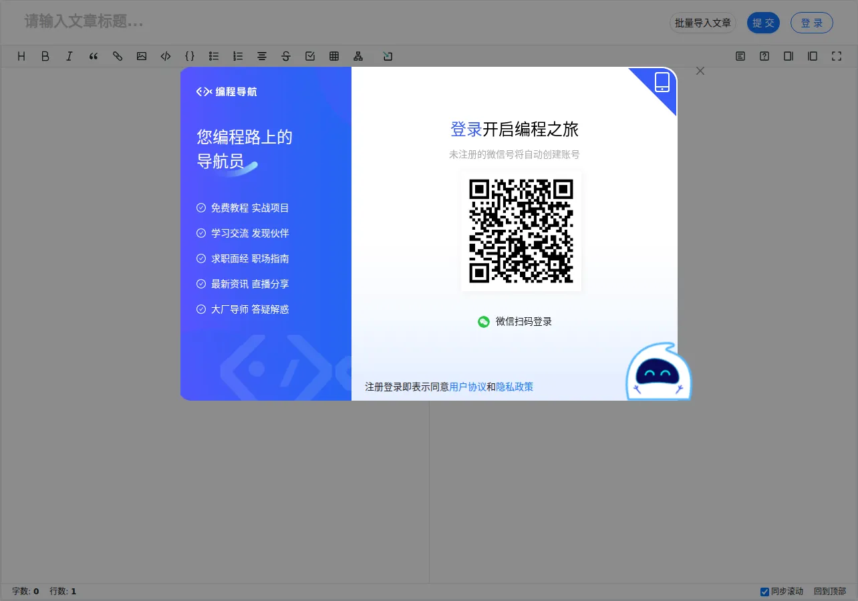Viewport: 858px width, 601px height.
Task: Click the 批量导入文章 button
Action: [703, 23]
